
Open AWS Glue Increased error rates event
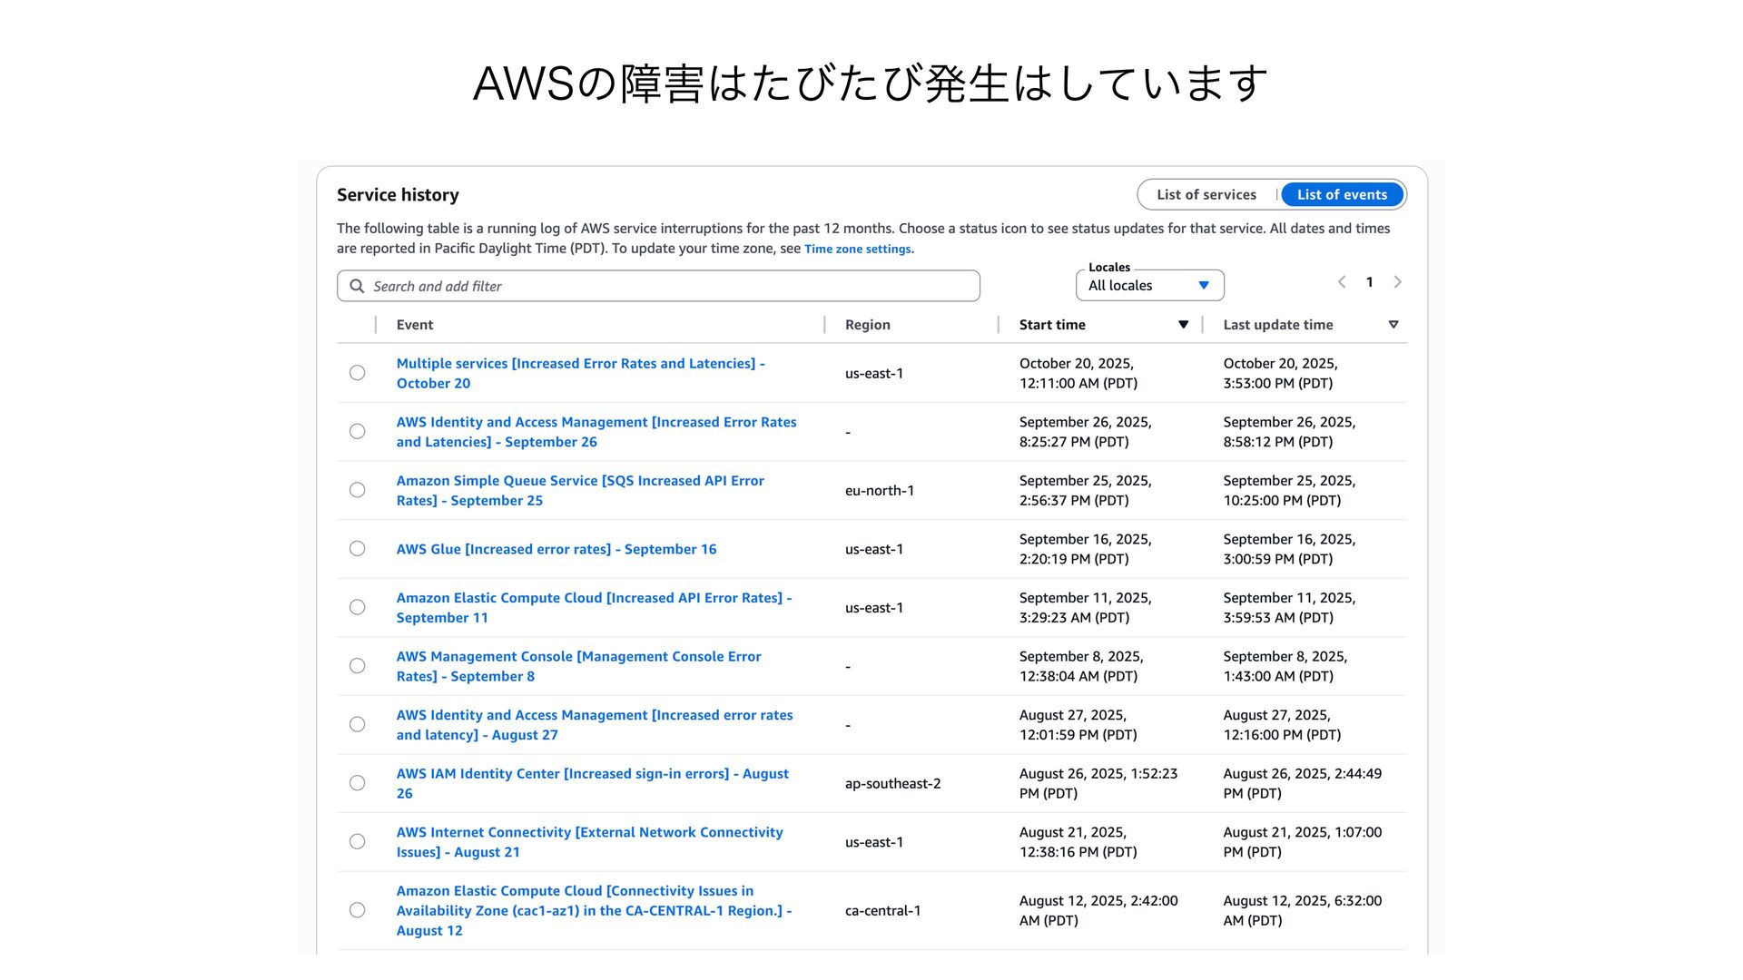coord(556,549)
